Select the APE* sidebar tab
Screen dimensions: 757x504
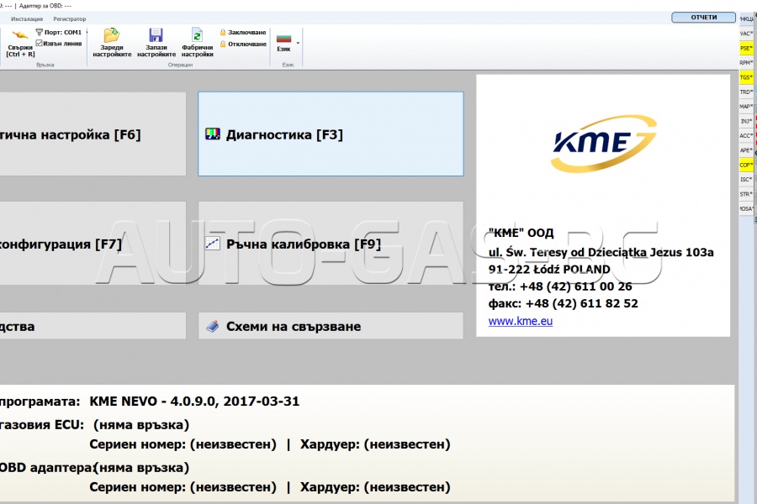[746, 150]
